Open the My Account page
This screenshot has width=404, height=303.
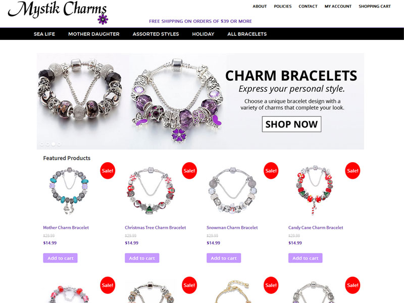click(x=338, y=6)
